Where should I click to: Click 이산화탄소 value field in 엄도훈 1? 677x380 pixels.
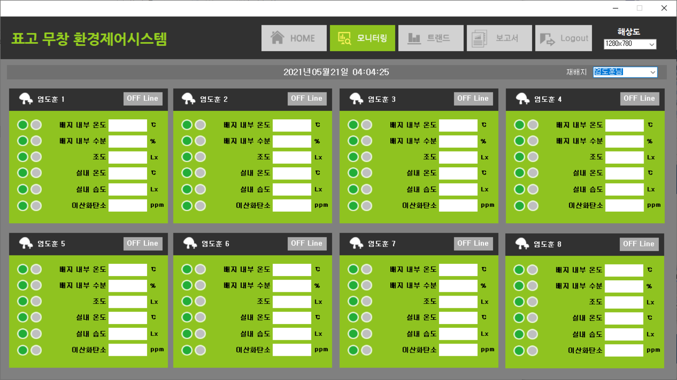point(127,205)
